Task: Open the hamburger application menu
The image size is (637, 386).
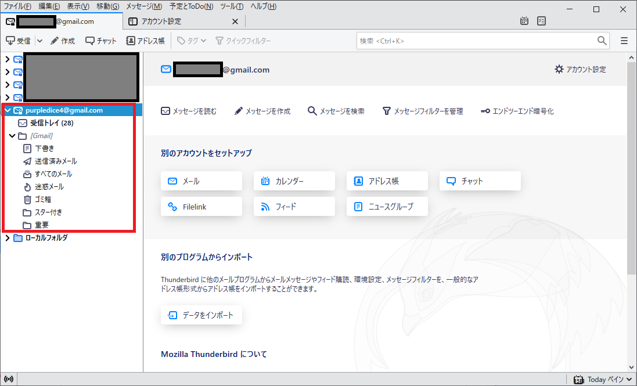Action: (624, 41)
